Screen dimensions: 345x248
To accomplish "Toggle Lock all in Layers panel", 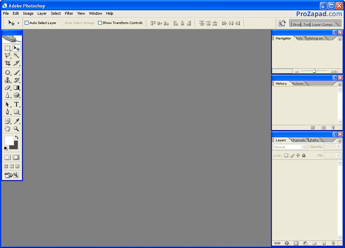I will click(x=304, y=156).
